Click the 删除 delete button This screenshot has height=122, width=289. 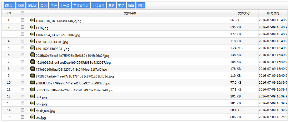141,6
